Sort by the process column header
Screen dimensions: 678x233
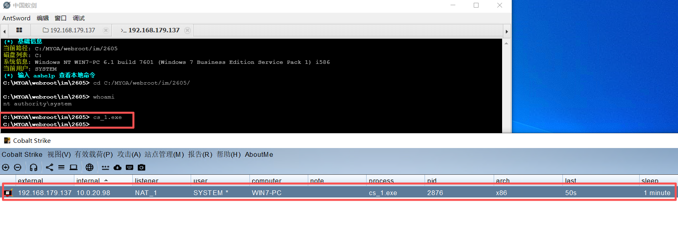395,180
